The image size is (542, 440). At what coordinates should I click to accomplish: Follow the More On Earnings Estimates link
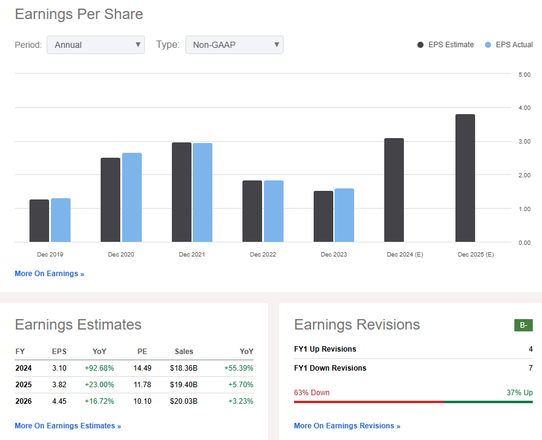(68, 426)
